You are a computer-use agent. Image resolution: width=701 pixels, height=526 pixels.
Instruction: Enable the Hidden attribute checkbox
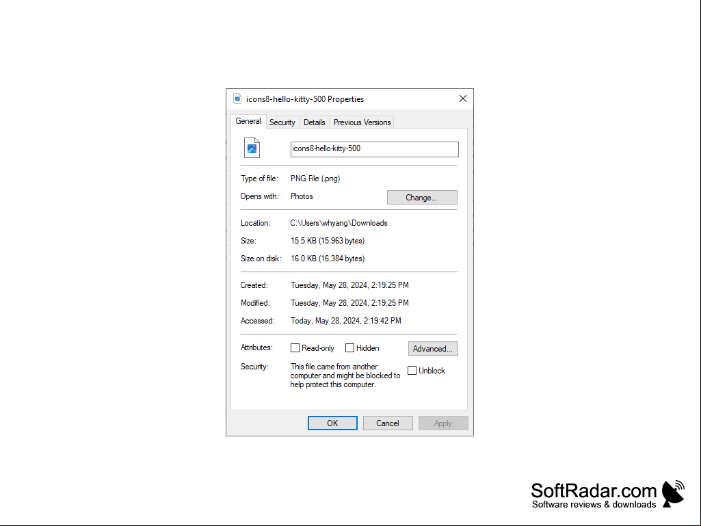349,348
